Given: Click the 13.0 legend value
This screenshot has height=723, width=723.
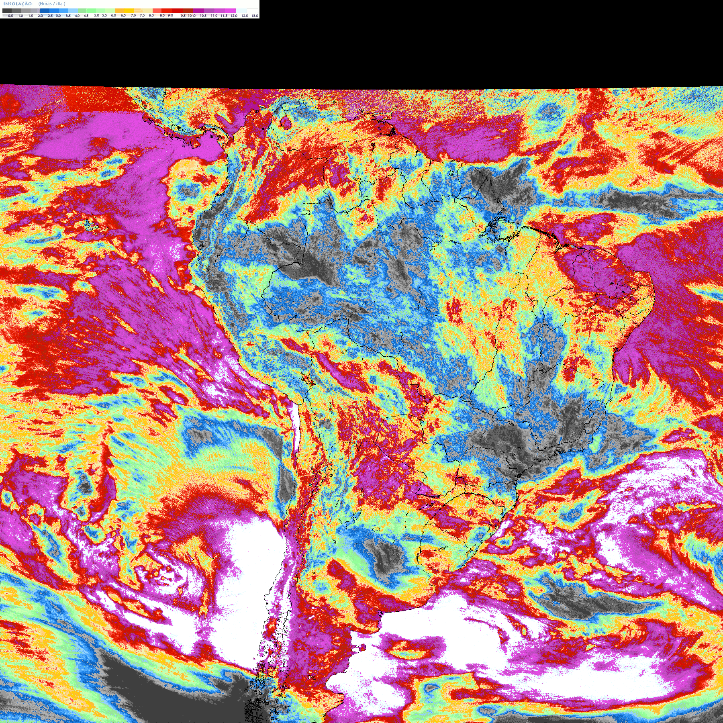Looking at the screenshot, I should coord(255,16).
